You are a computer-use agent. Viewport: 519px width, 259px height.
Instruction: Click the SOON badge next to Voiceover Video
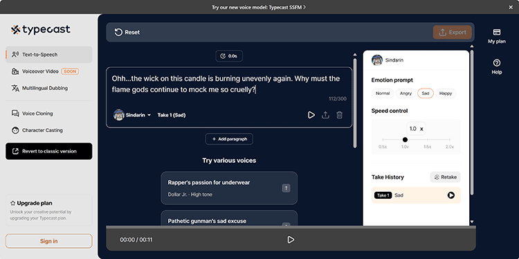click(x=70, y=71)
